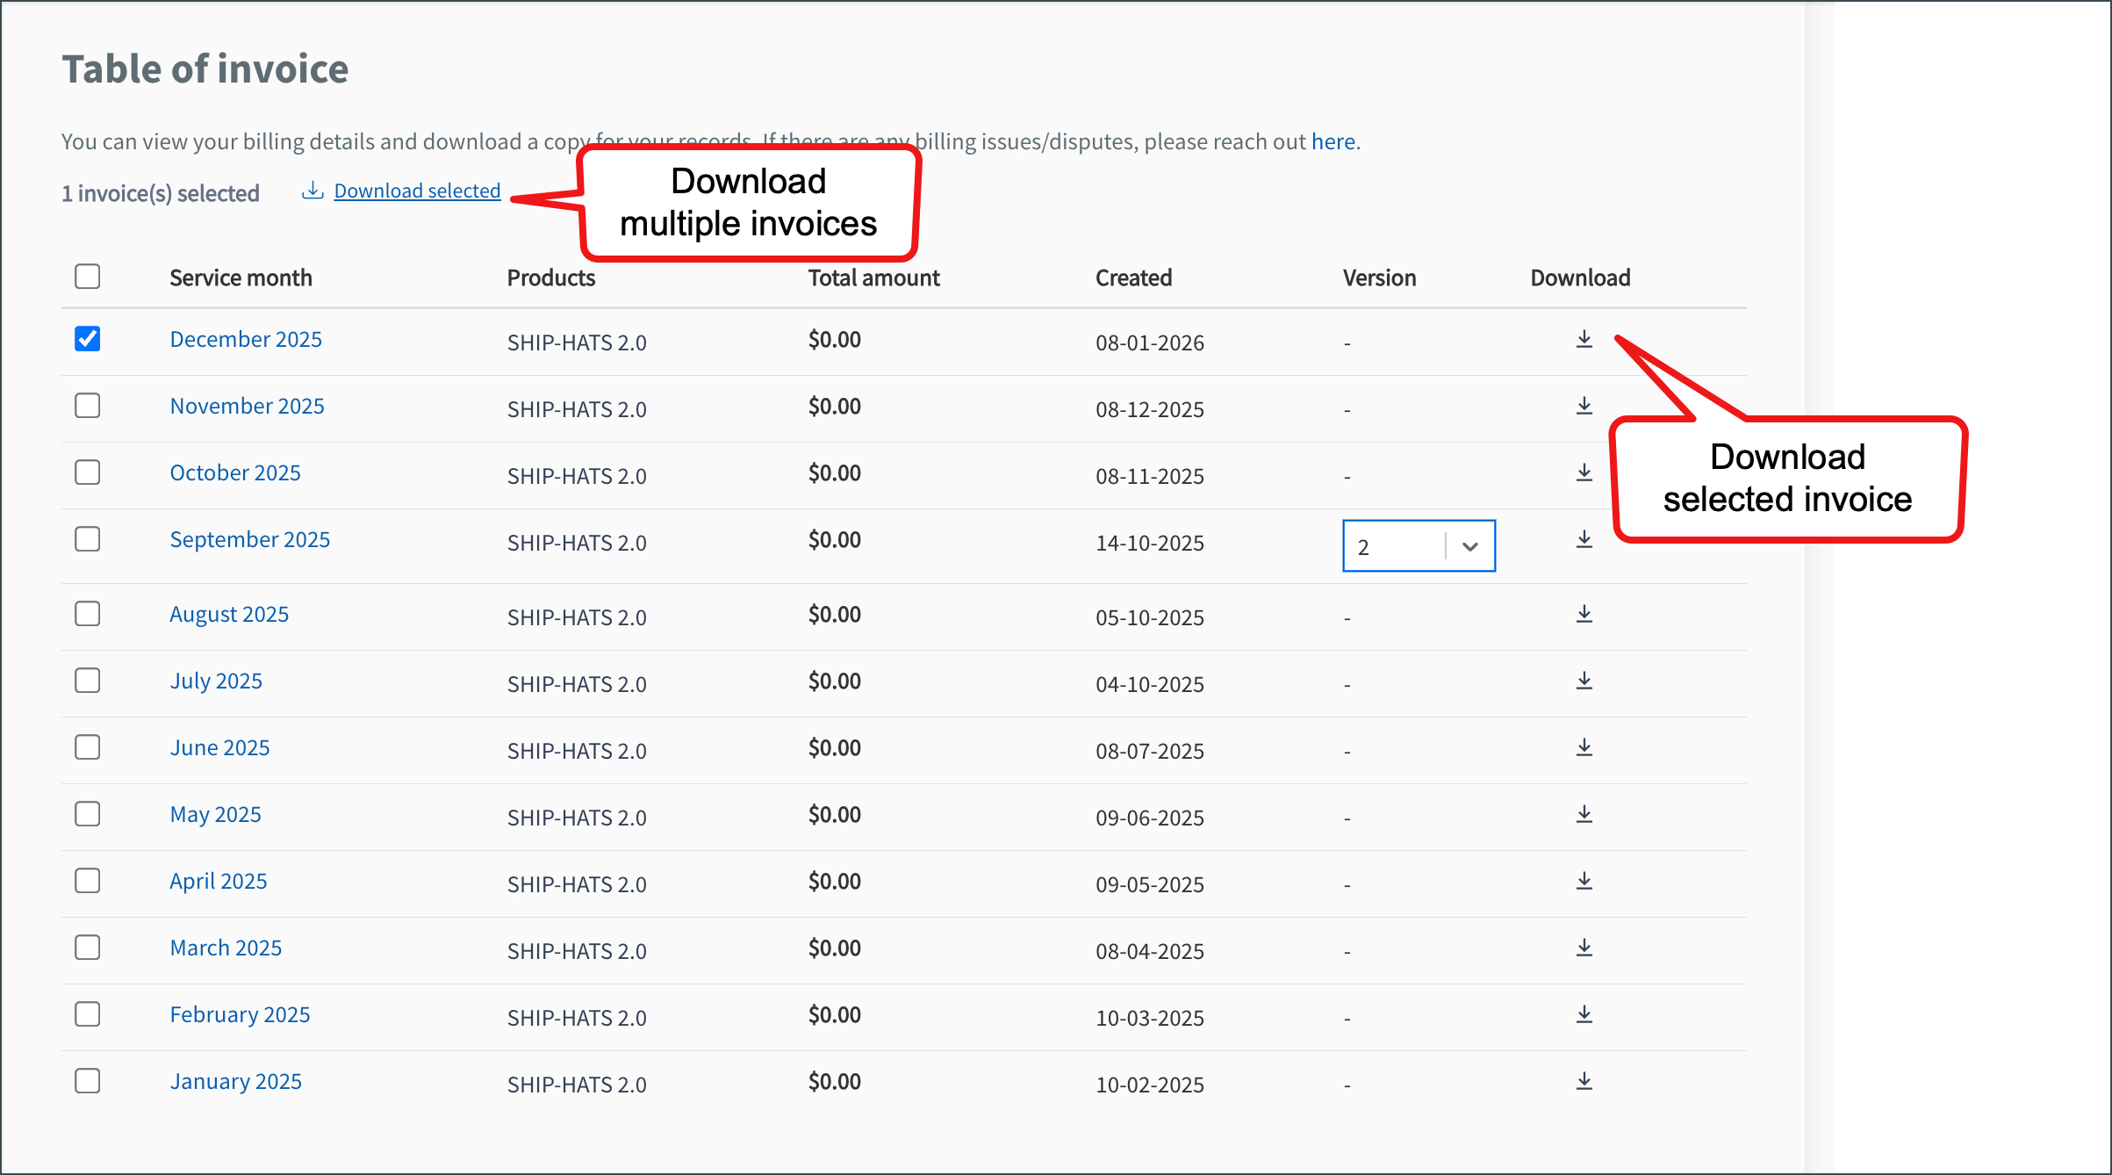This screenshot has width=2112, height=1175.
Task: View the May 2025 invoice details
Action: (x=215, y=814)
